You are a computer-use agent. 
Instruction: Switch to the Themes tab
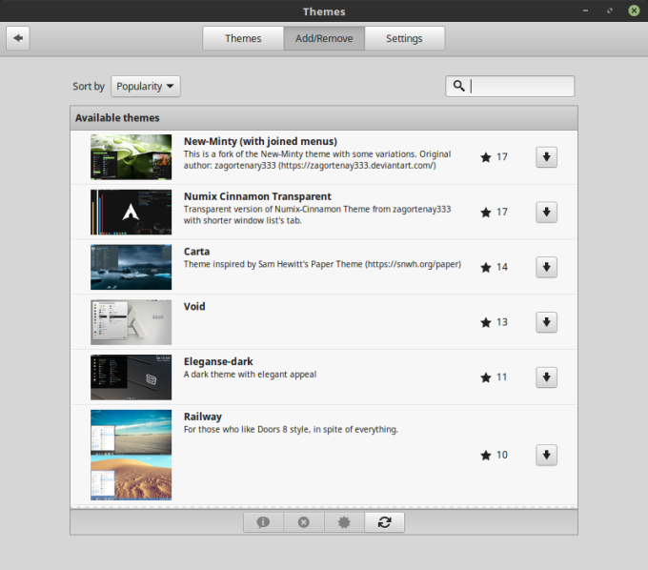pyautogui.click(x=243, y=39)
